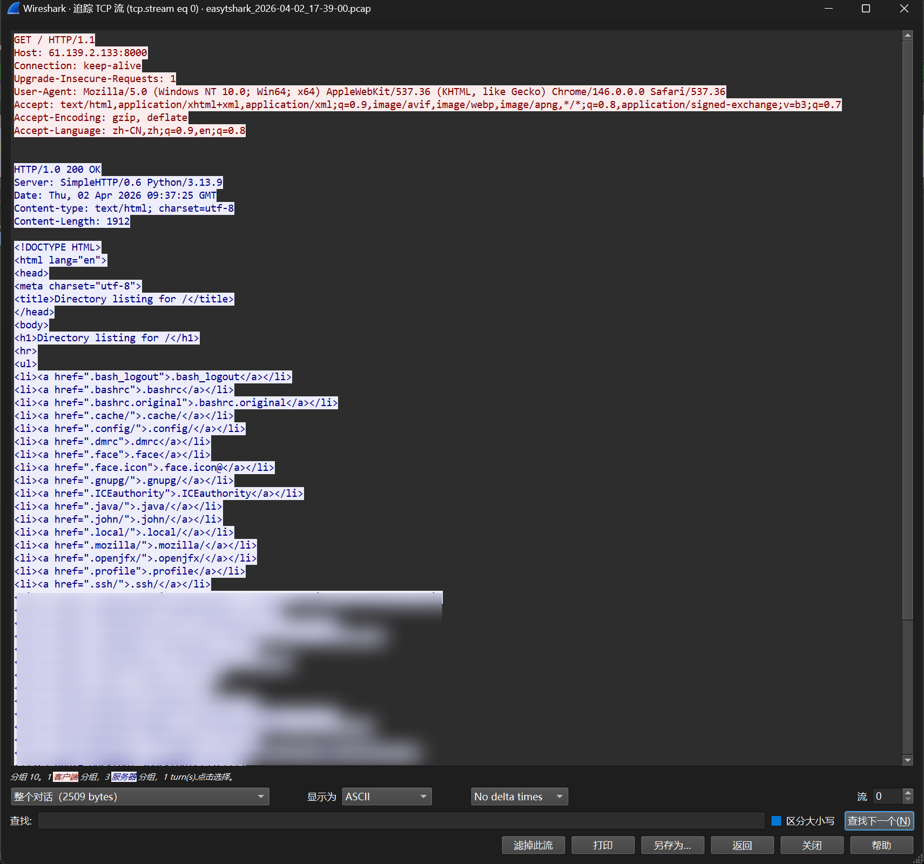Expand the ASCII display format dropdown
This screenshot has width=924, height=864.
pyautogui.click(x=386, y=796)
